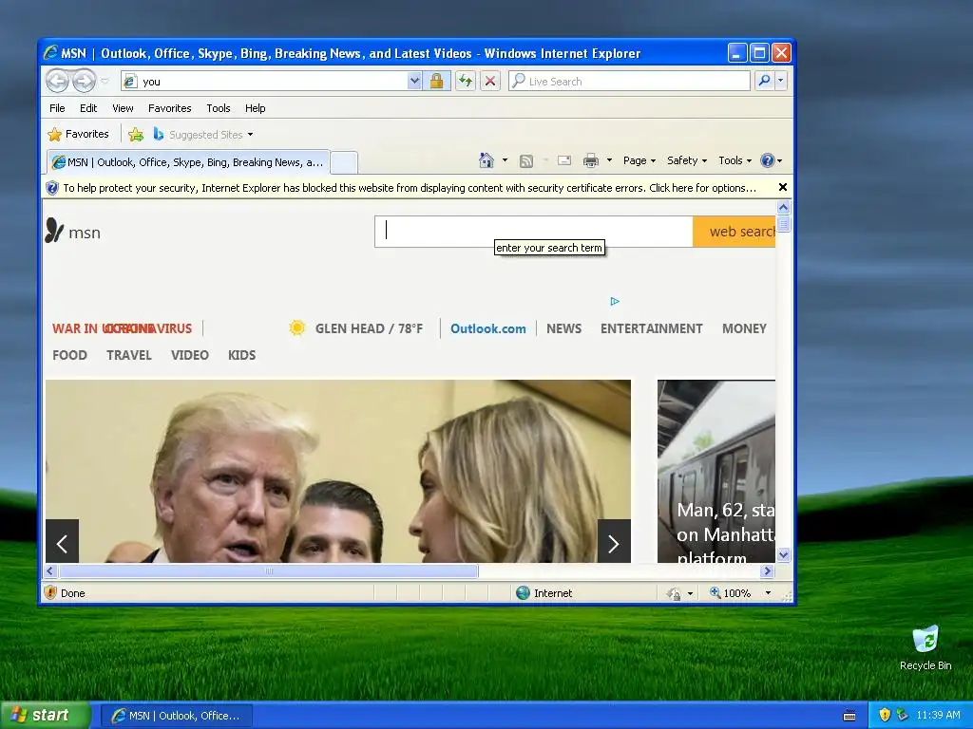Click the security information bar message
This screenshot has width=973, height=729.
pos(409,188)
